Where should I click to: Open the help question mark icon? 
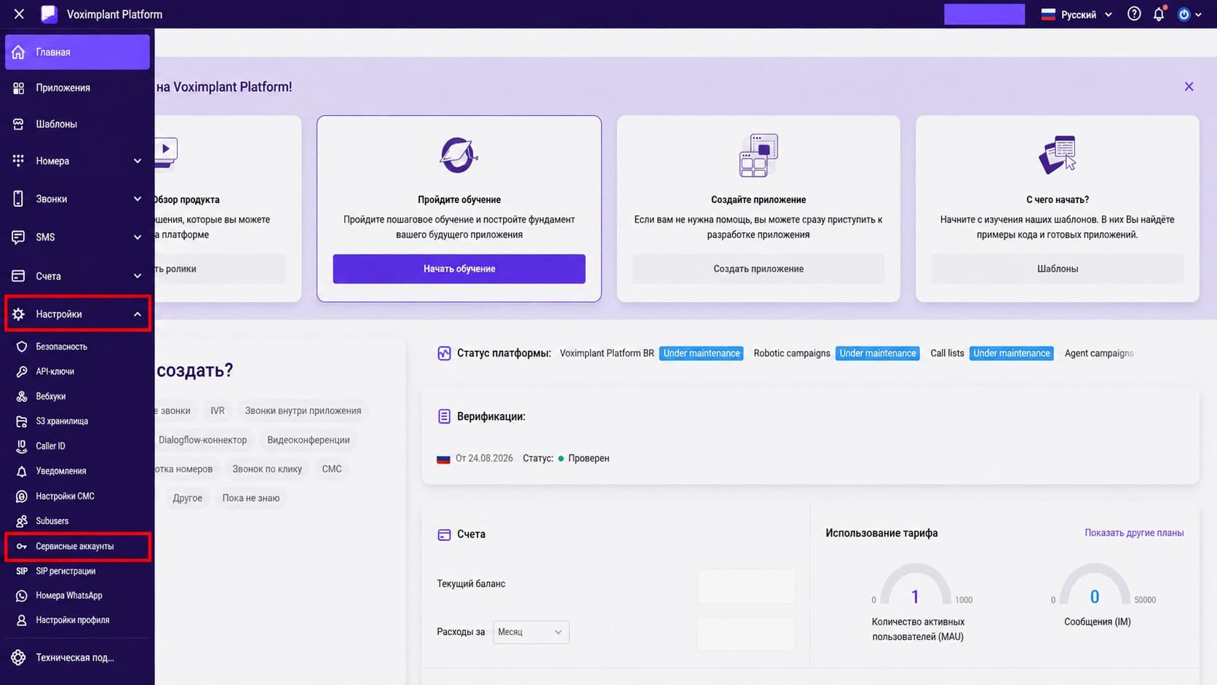[x=1134, y=14]
